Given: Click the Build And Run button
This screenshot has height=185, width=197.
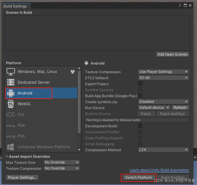Looking at the screenshot, I should pyautogui.click(x=172, y=178).
